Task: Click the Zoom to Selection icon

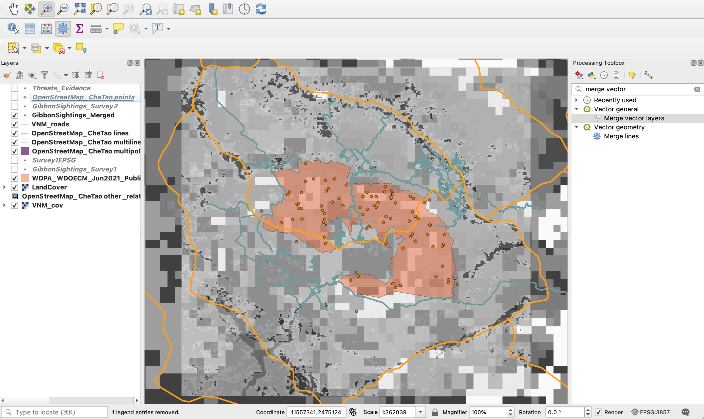Action: (x=96, y=9)
